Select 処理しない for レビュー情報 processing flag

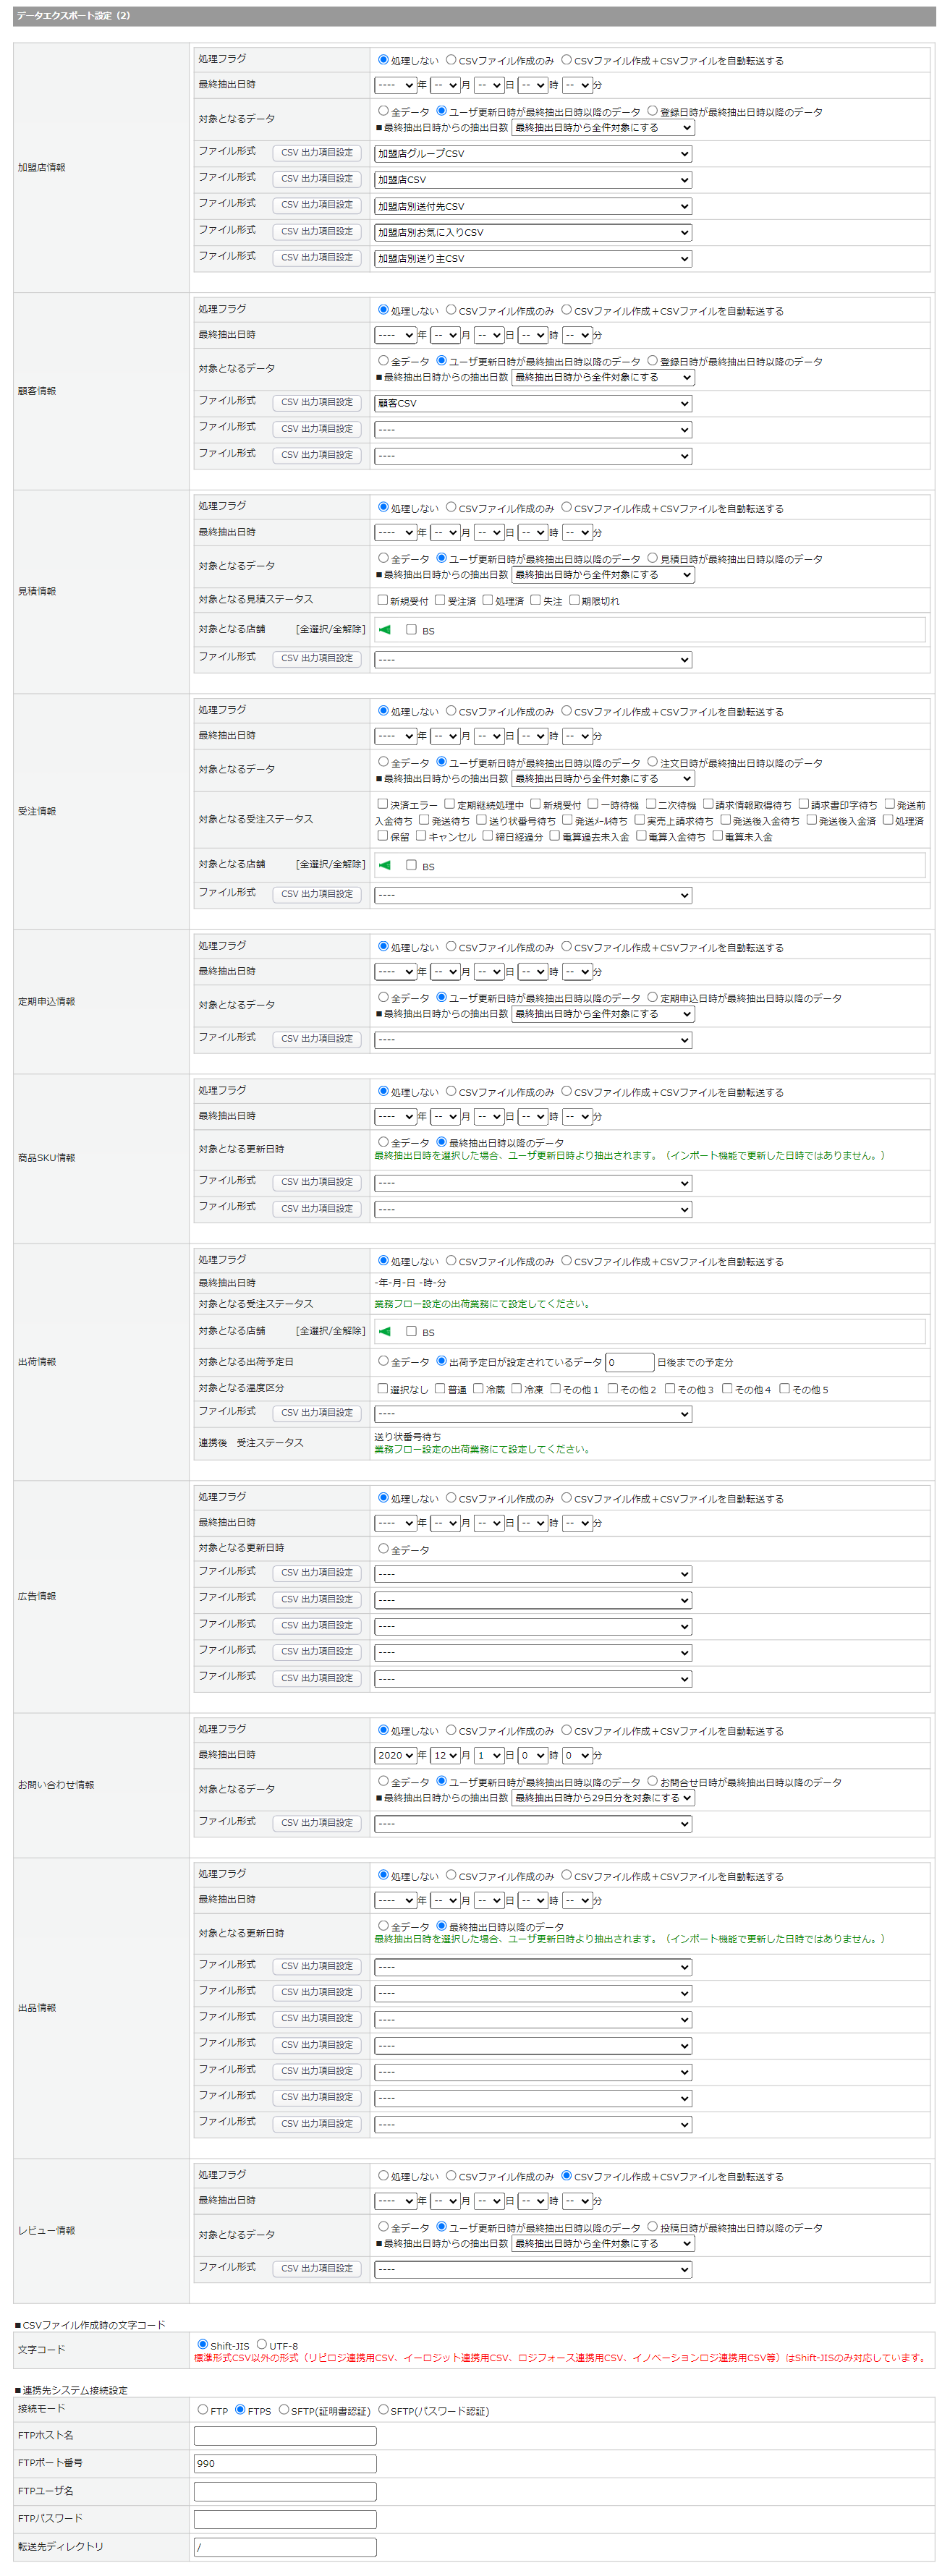point(383,2175)
